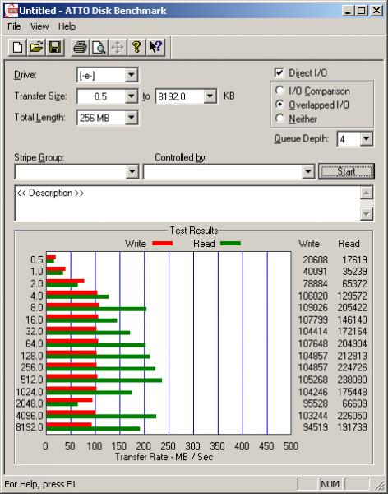Click the 1024.0 row label in chart

(x=30, y=392)
